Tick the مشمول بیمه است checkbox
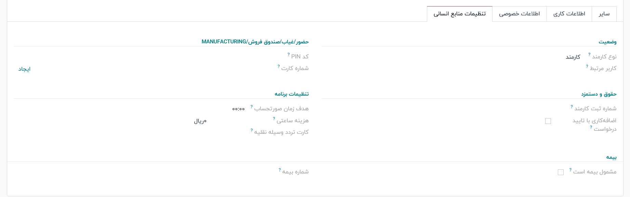 (x=561, y=172)
